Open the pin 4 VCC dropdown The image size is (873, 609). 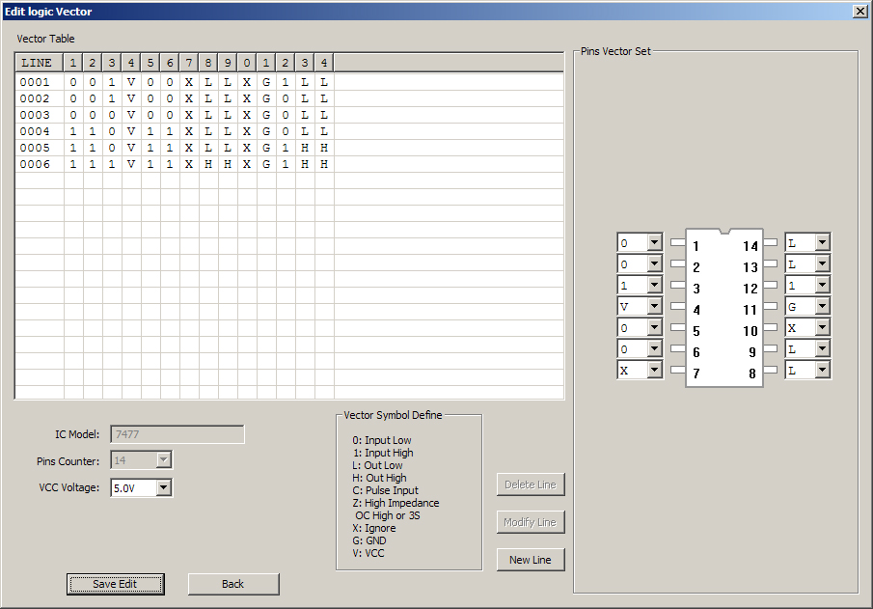654,306
